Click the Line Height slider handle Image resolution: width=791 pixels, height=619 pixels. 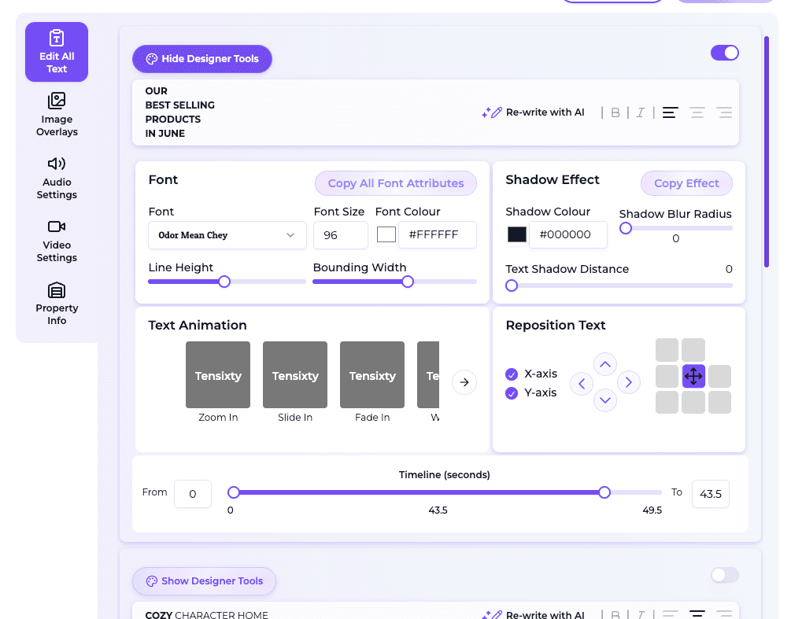tap(224, 282)
